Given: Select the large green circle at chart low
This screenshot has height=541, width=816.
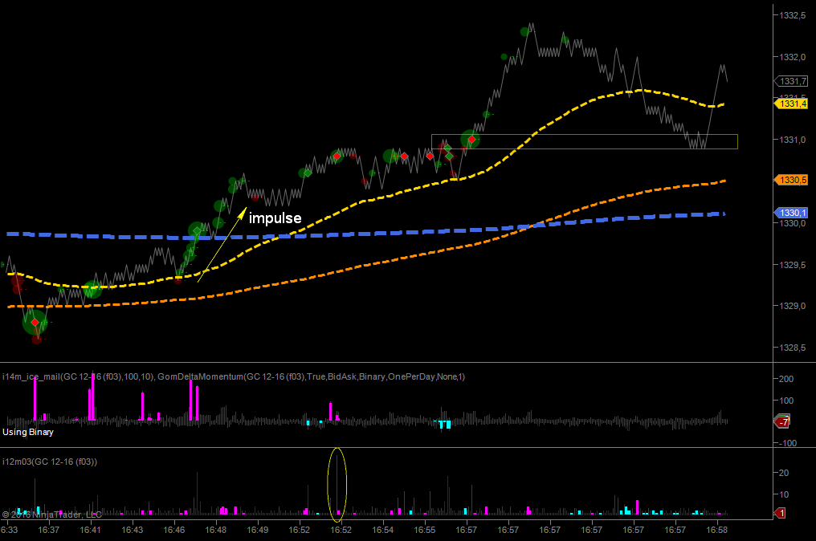Looking at the screenshot, I should 35,323.
